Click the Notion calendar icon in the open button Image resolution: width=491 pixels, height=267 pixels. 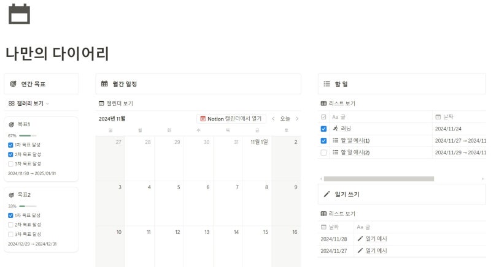pyautogui.click(x=203, y=119)
